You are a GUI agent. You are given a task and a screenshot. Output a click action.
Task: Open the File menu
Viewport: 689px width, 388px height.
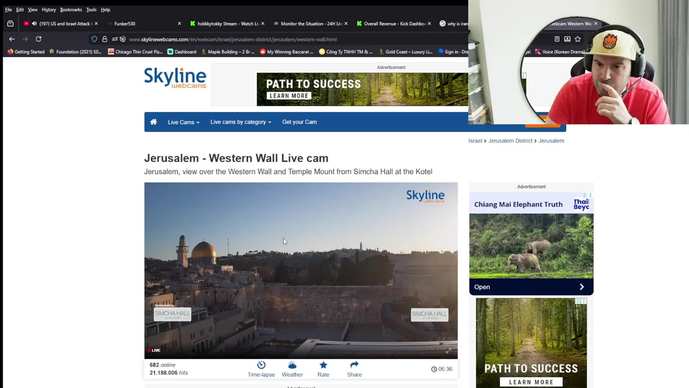coord(9,10)
